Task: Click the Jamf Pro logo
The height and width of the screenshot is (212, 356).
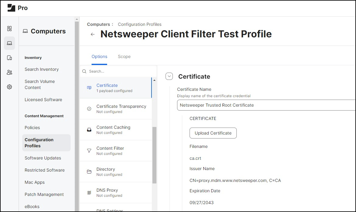Action: [12, 8]
